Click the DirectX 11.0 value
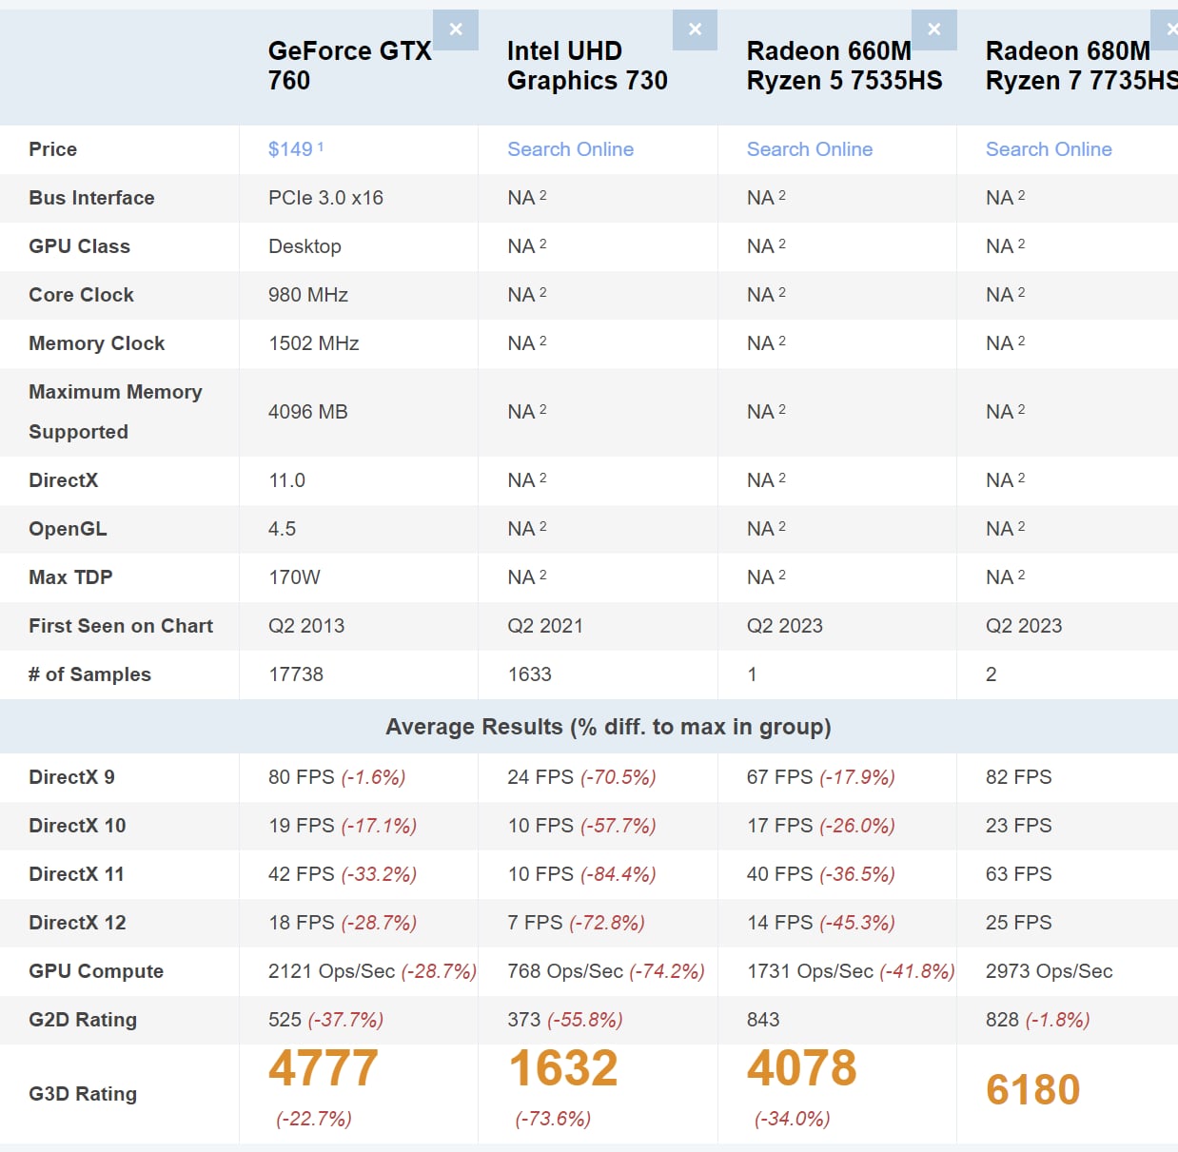 [286, 480]
